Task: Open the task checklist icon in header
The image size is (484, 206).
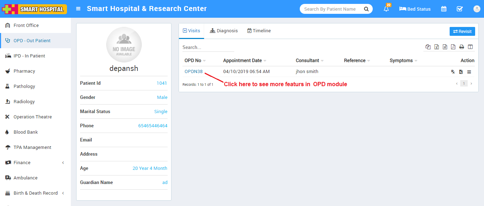Action: coord(460,9)
